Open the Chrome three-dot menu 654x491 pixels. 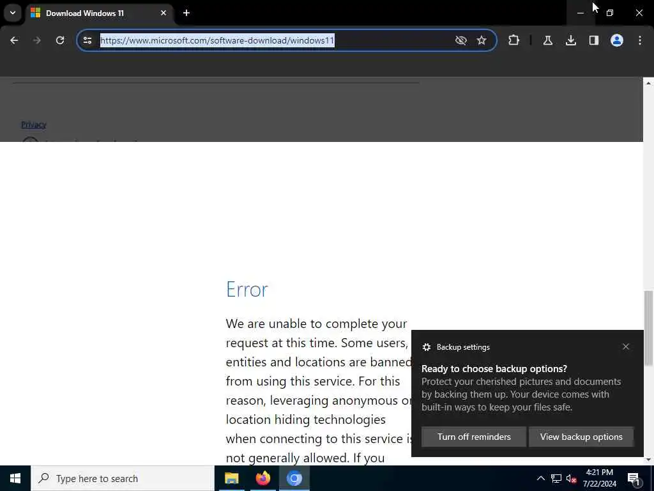point(640,40)
